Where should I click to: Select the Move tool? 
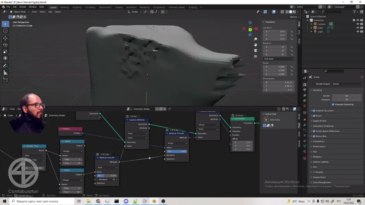5,38
